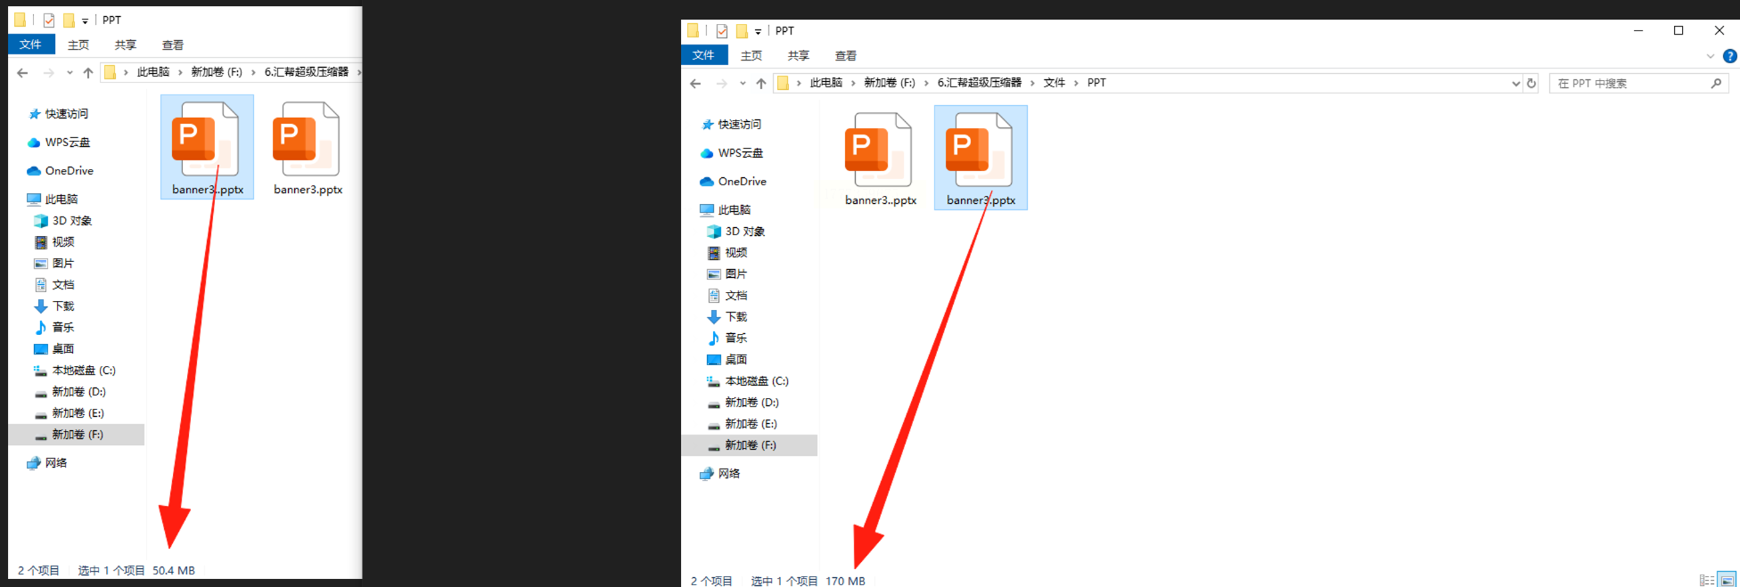Expand the ribbon using chevron near help
1740x587 pixels.
[x=1710, y=56]
